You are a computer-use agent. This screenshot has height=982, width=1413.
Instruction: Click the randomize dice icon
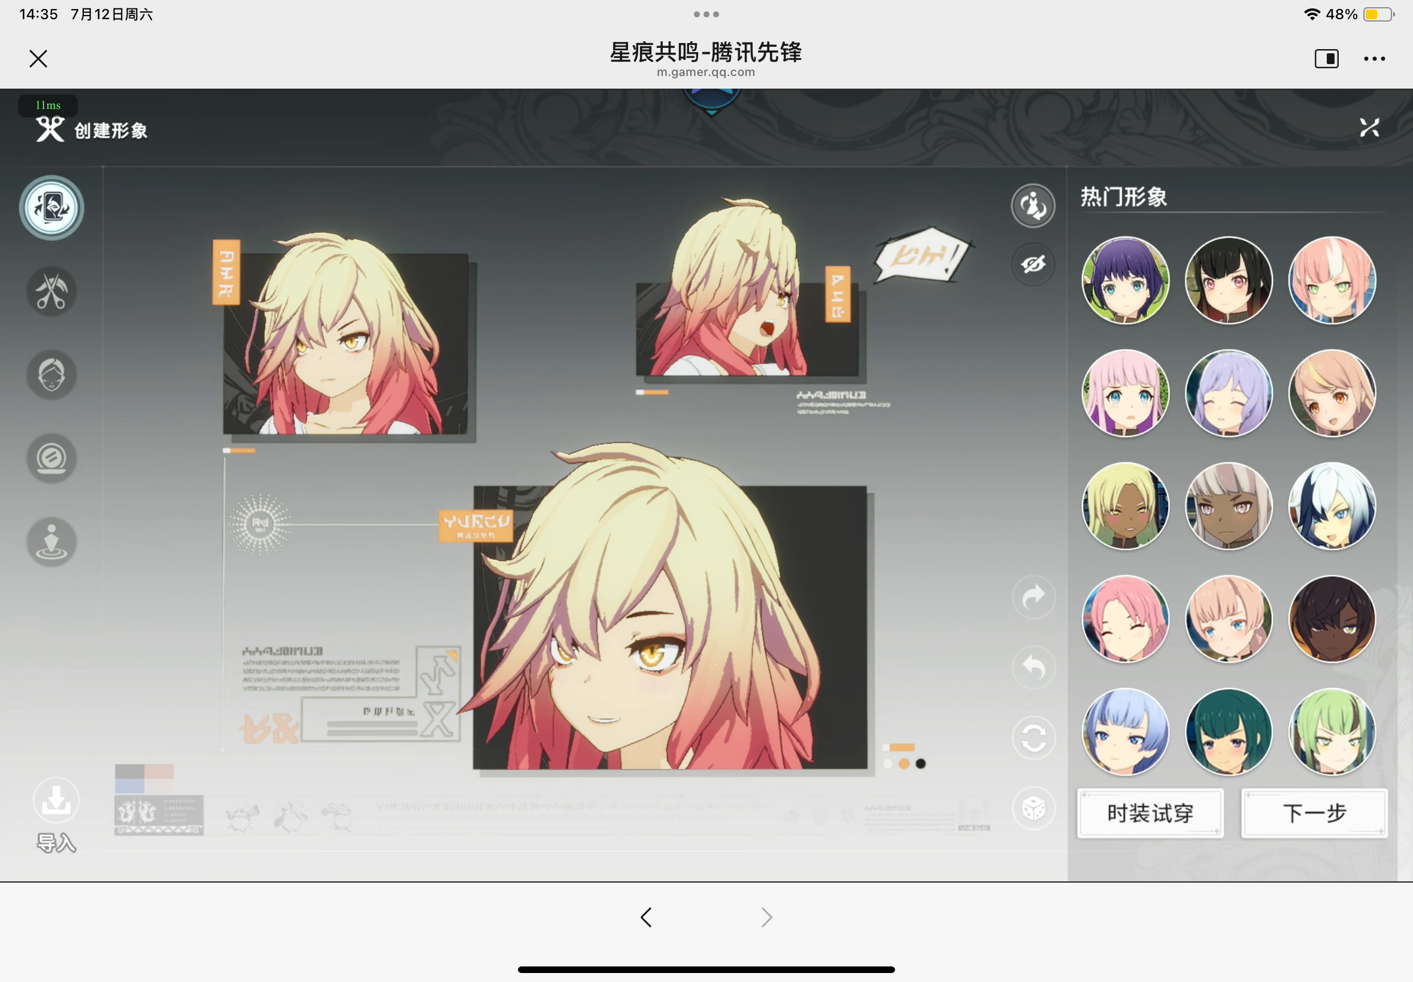click(1033, 808)
